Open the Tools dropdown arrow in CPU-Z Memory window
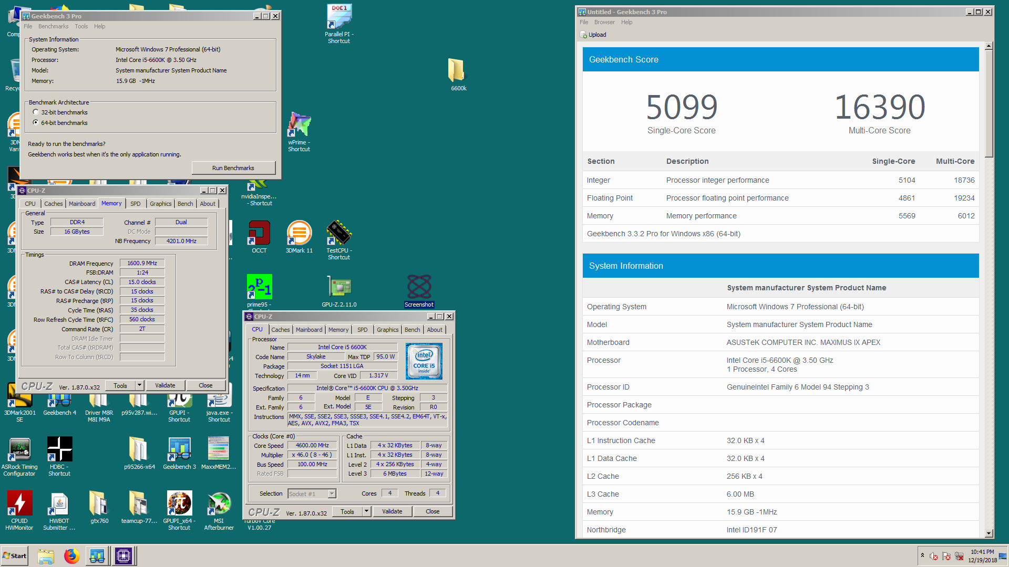Screen dimensions: 1009x567 point(139,385)
